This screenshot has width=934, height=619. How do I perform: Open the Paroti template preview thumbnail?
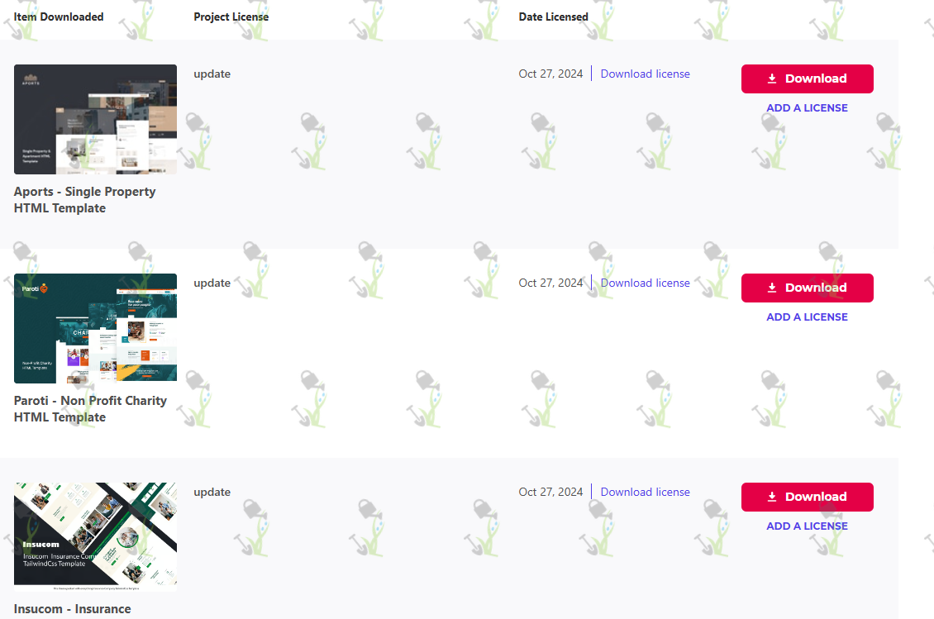[95, 328]
